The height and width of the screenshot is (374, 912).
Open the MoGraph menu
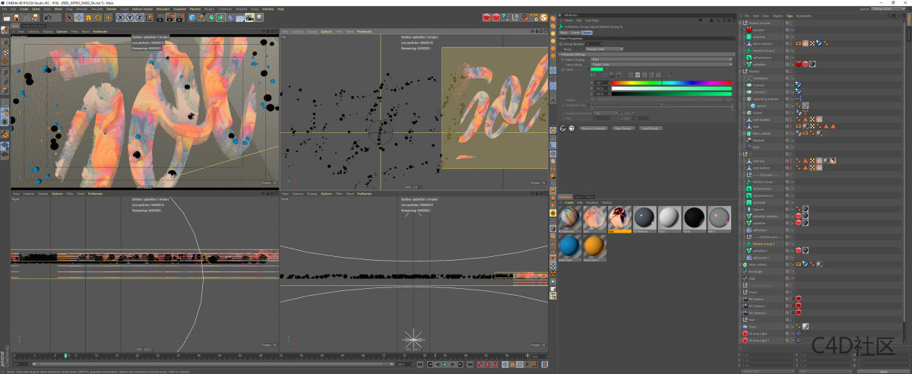click(x=162, y=9)
